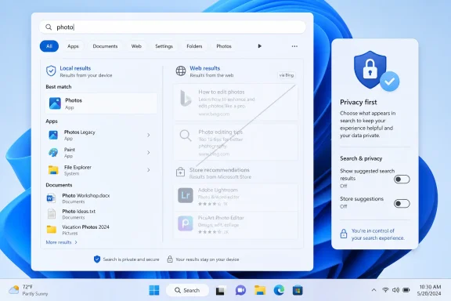
Task: Click the battery icon in system tray
Action: pos(406,290)
